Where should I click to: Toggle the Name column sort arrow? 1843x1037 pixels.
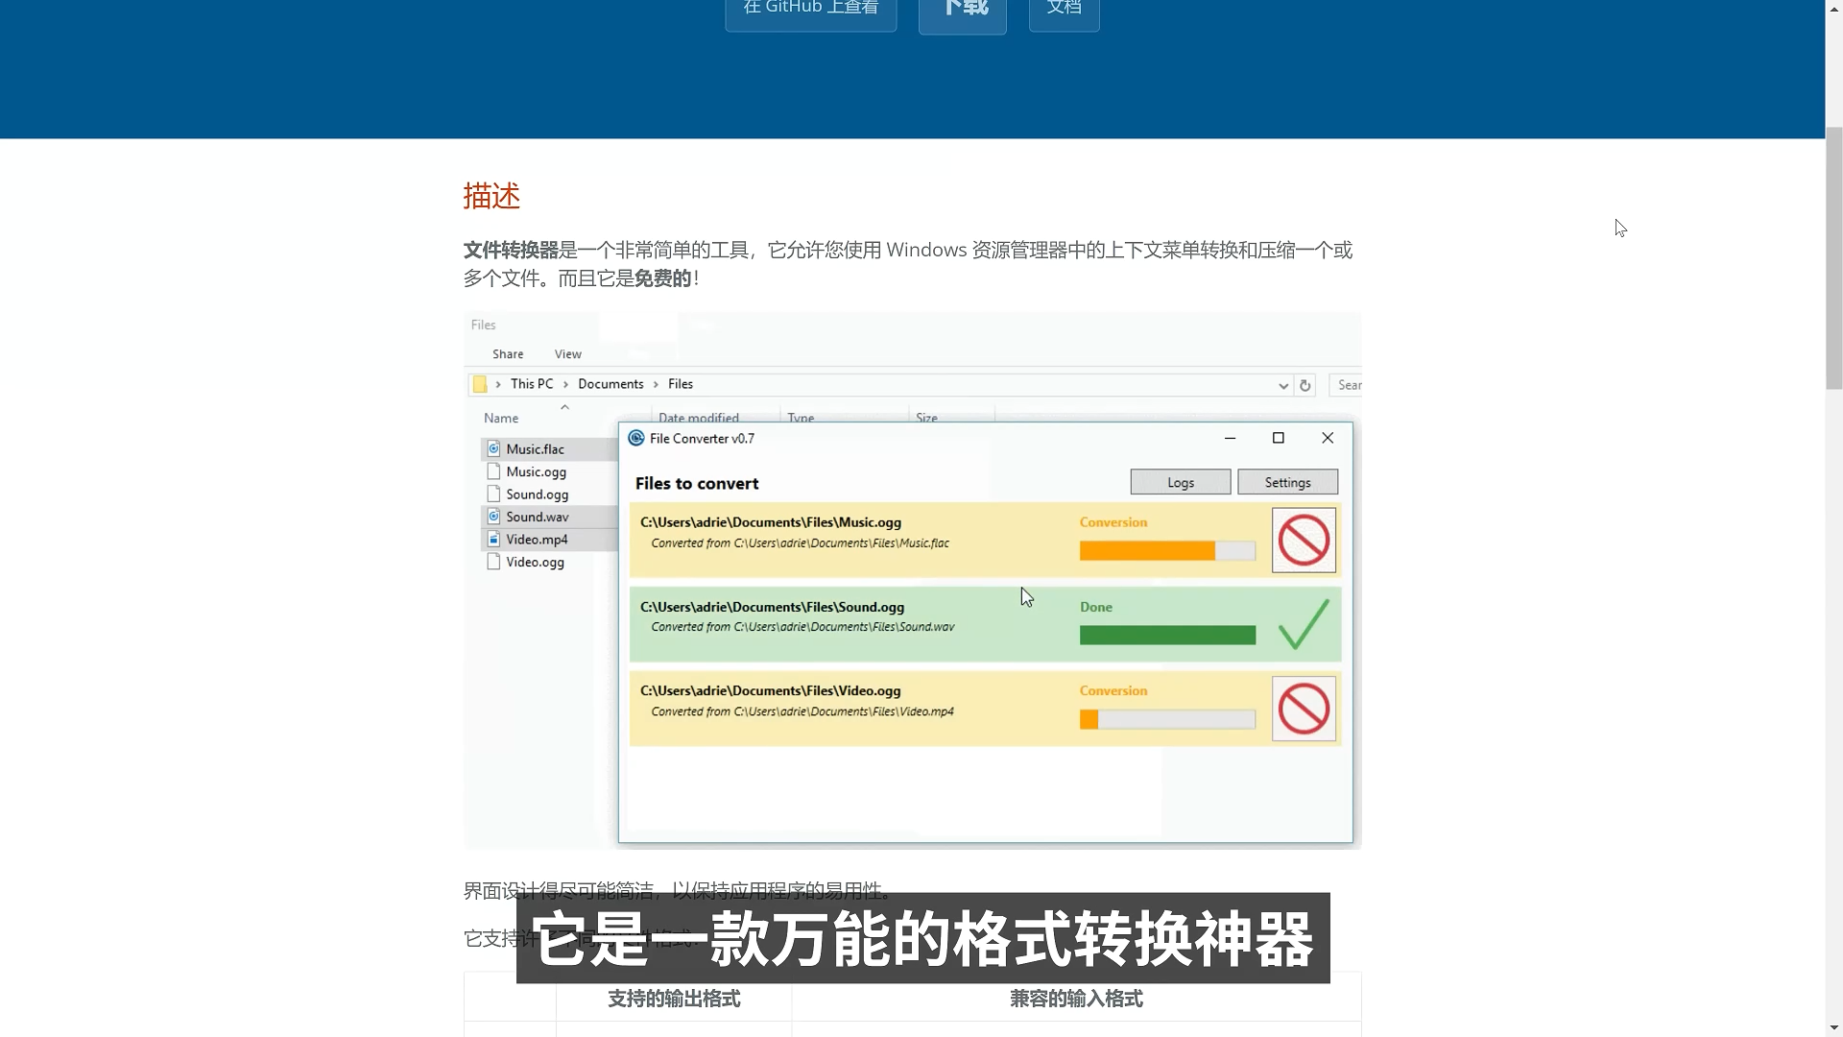pos(564,407)
